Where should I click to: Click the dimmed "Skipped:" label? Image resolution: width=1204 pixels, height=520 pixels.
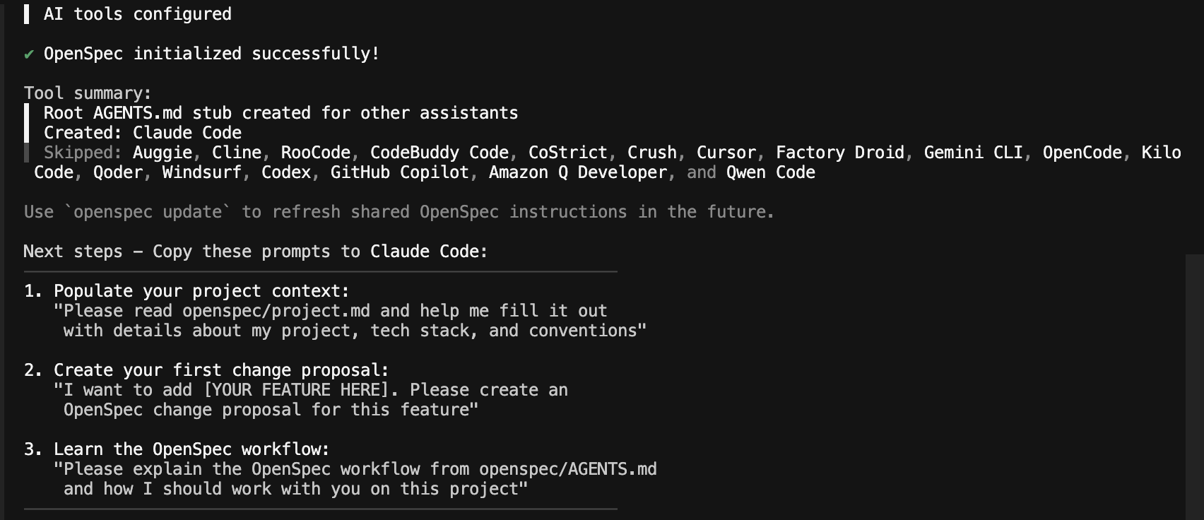[x=83, y=153]
